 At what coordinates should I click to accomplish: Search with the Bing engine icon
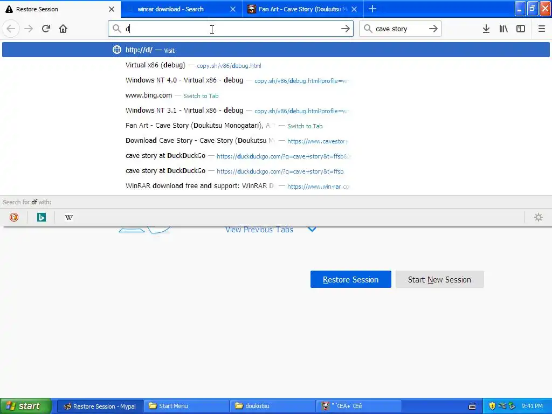pyautogui.click(x=41, y=217)
